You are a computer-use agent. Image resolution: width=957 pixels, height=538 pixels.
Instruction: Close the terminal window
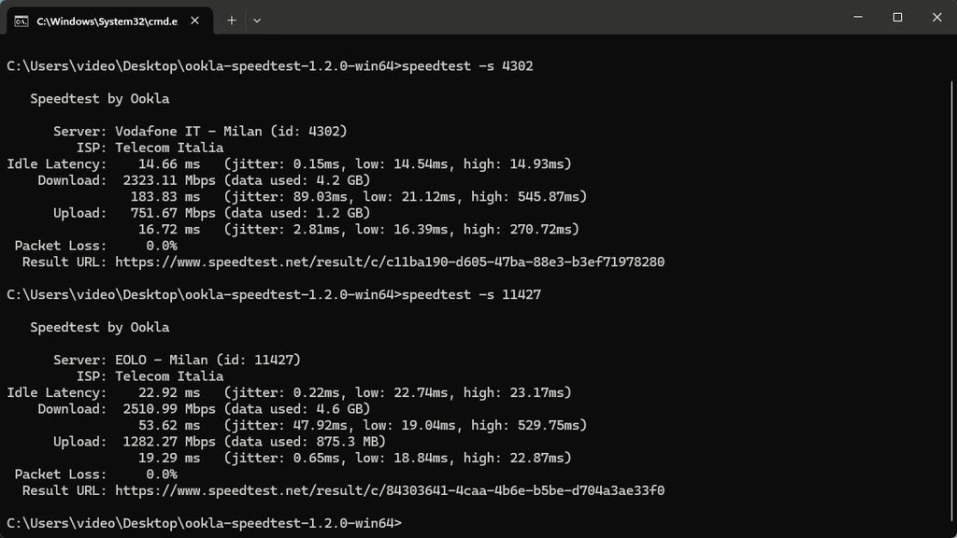point(936,17)
